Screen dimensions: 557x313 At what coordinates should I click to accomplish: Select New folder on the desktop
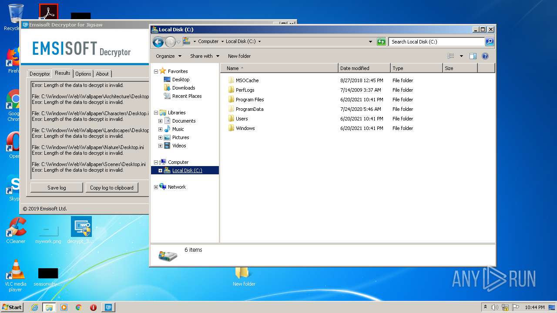[244, 277]
